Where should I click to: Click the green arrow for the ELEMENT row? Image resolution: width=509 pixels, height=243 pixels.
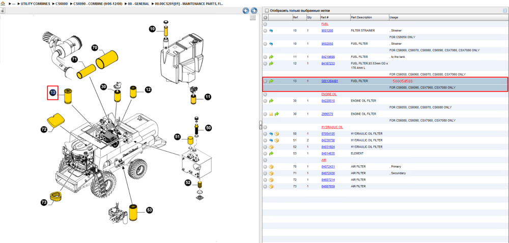271,153
